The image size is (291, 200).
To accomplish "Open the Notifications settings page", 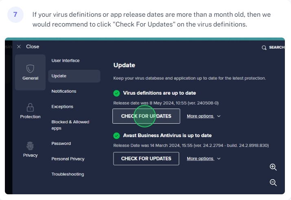I will click(64, 91).
